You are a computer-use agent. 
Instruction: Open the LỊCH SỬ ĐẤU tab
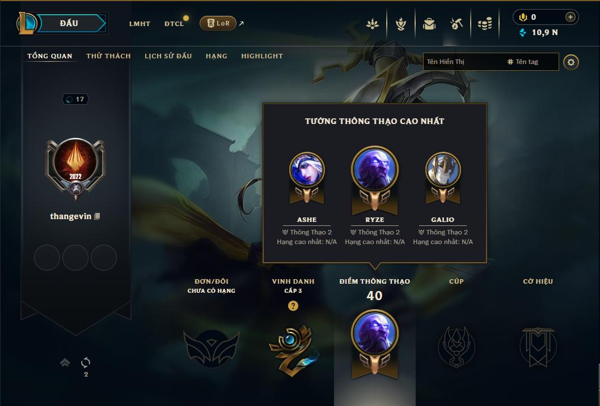pyautogui.click(x=168, y=56)
